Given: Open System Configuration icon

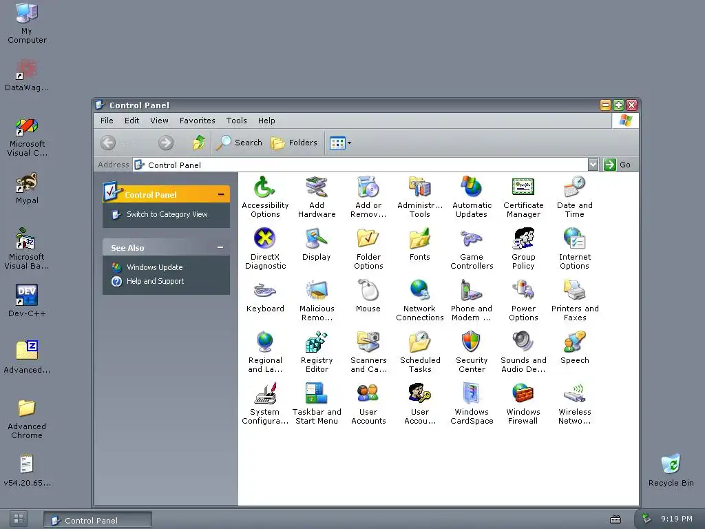Looking at the screenshot, I should click(265, 404).
